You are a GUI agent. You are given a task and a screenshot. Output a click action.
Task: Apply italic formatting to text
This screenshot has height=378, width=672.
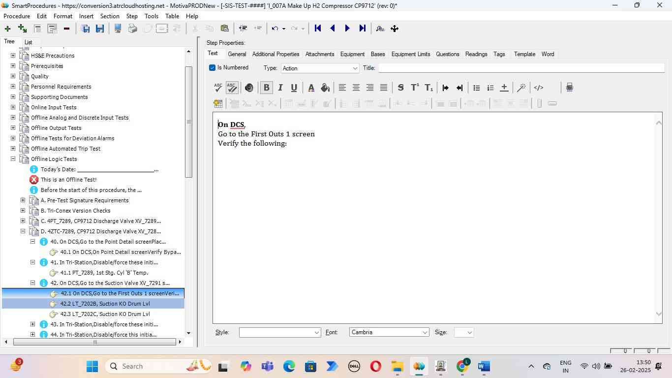(280, 88)
